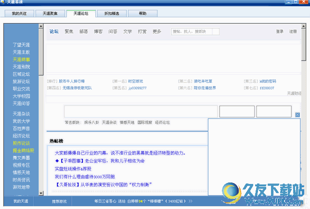The width and height of the screenshot is (310, 209).
Task: Open 博客 navigation item
Action: (x=98, y=31)
